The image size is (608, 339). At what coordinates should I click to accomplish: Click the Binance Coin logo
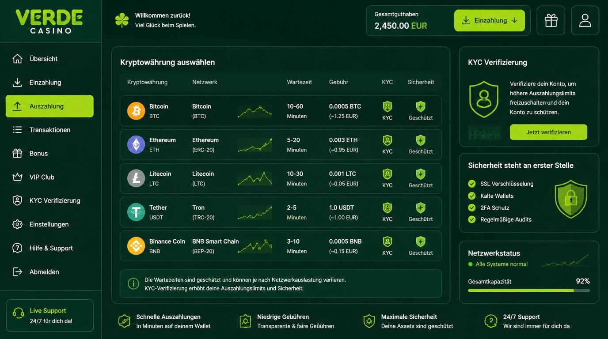coord(136,246)
